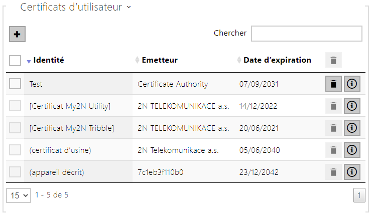Go to page 1 pagination button
374x218 pixels.
tap(359, 195)
